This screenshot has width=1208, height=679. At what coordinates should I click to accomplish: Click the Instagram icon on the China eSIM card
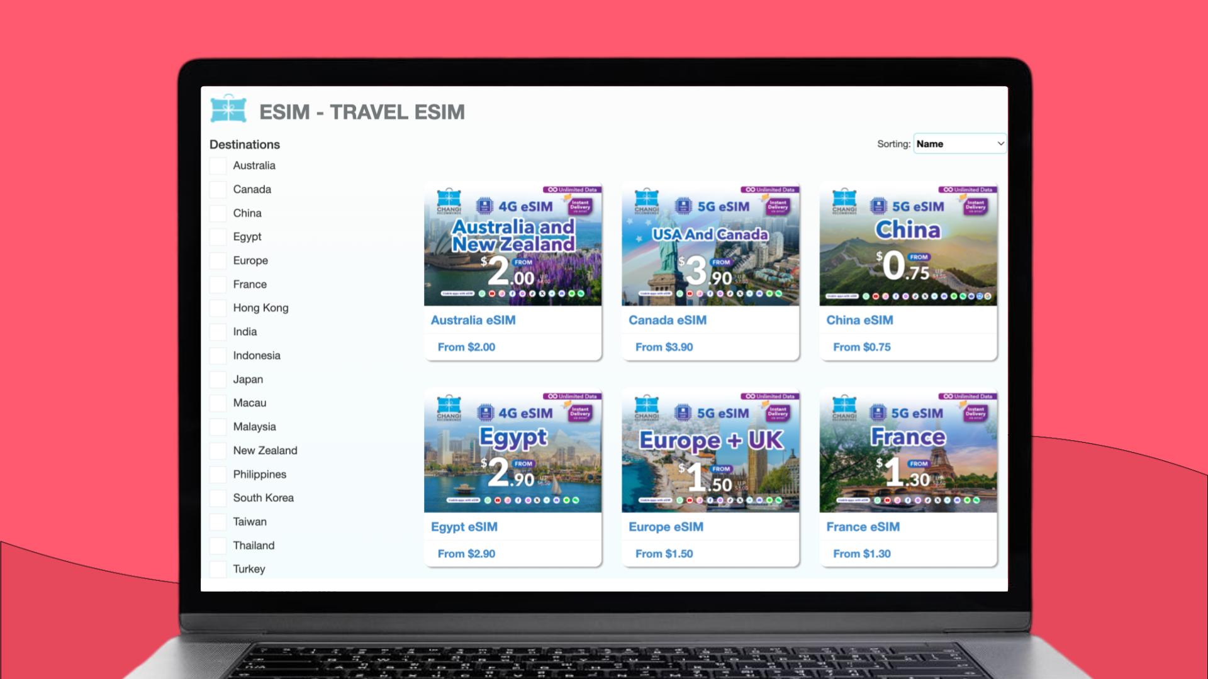[x=886, y=296]
